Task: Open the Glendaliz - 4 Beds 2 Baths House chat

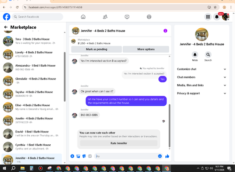Action: (32, 81)
